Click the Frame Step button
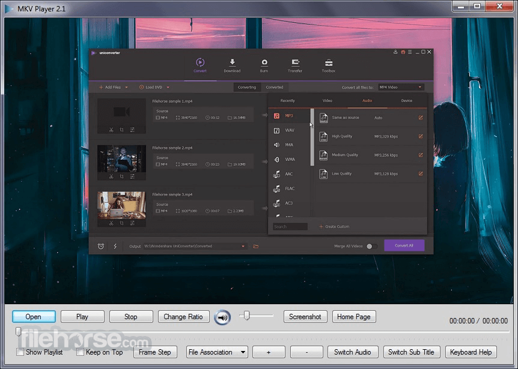Screen dimensions: 518x369 pyautogui.click(x=155, y=352)
